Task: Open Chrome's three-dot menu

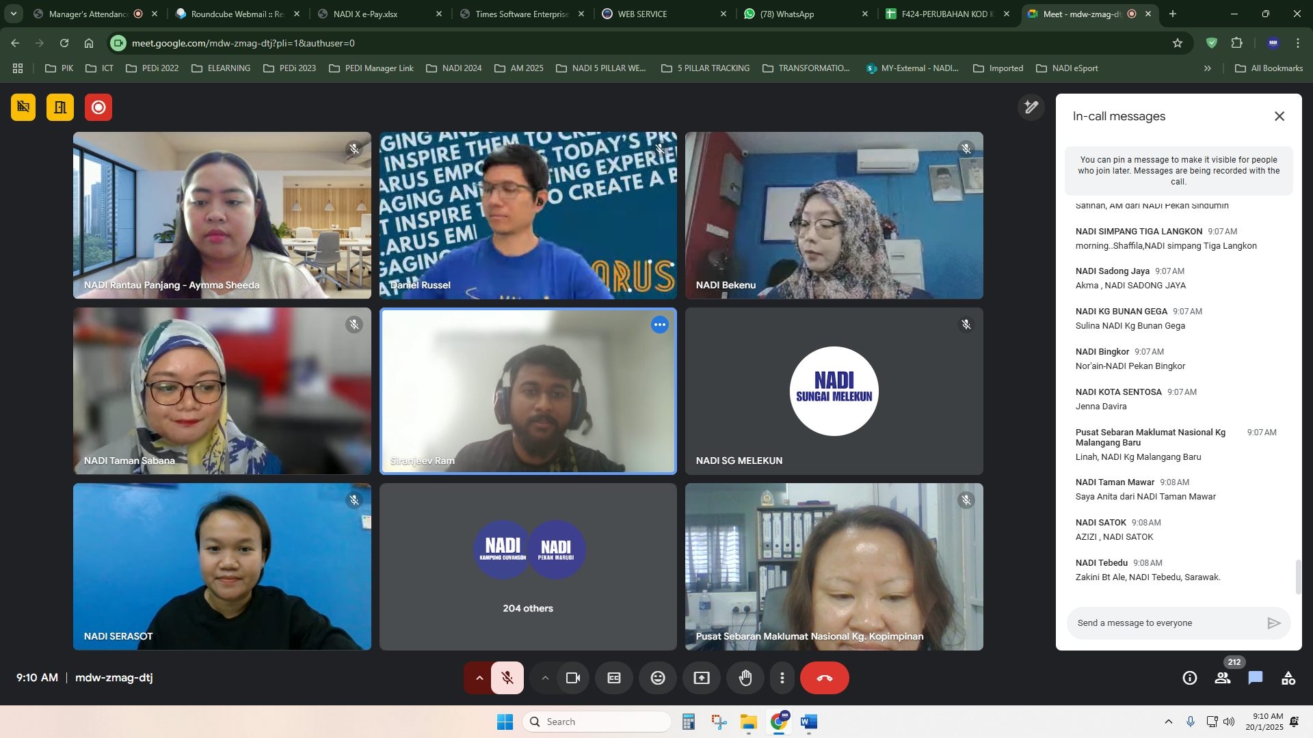Action: pyautogui.click(x=1298, y=43)
